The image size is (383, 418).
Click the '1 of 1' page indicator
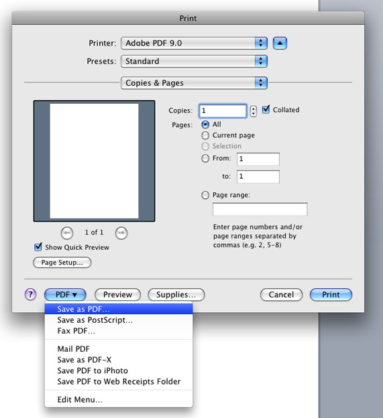coord(94,232)
